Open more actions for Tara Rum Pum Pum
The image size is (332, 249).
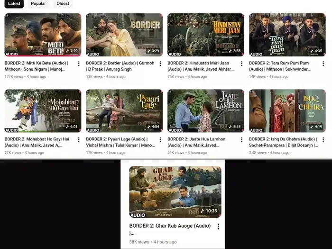[323, 64]
